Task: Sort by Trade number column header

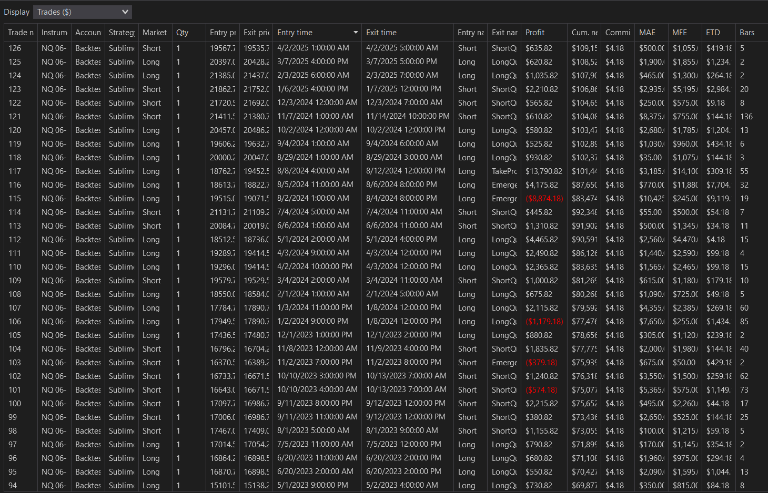Action: click(x=21, y=33)
